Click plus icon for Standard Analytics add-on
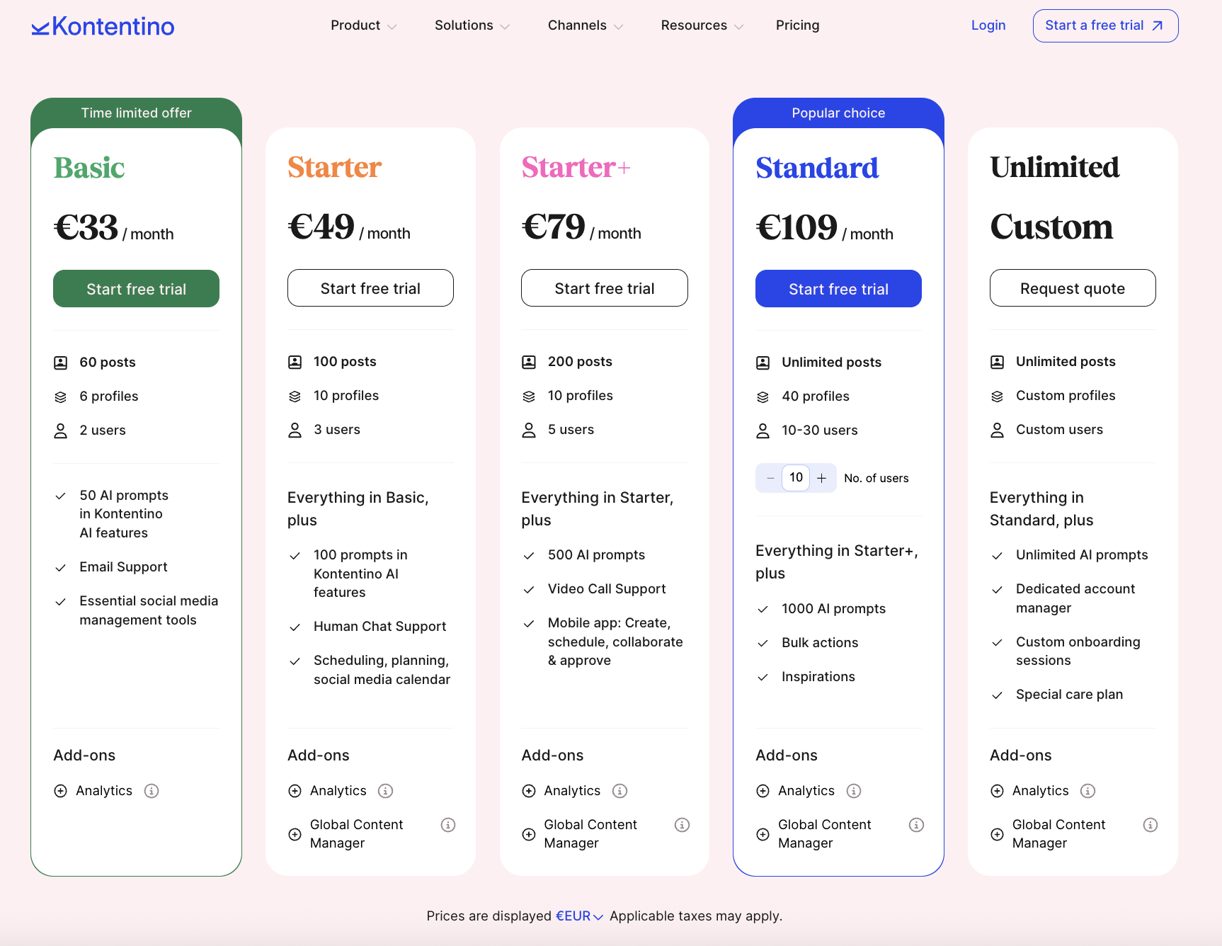The image size is (1222, 946). pos(763,791)
